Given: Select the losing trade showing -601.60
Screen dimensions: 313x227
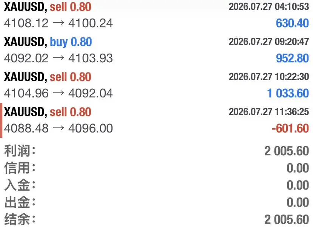Looking at the screenshot, I should [x=156, y=120].
